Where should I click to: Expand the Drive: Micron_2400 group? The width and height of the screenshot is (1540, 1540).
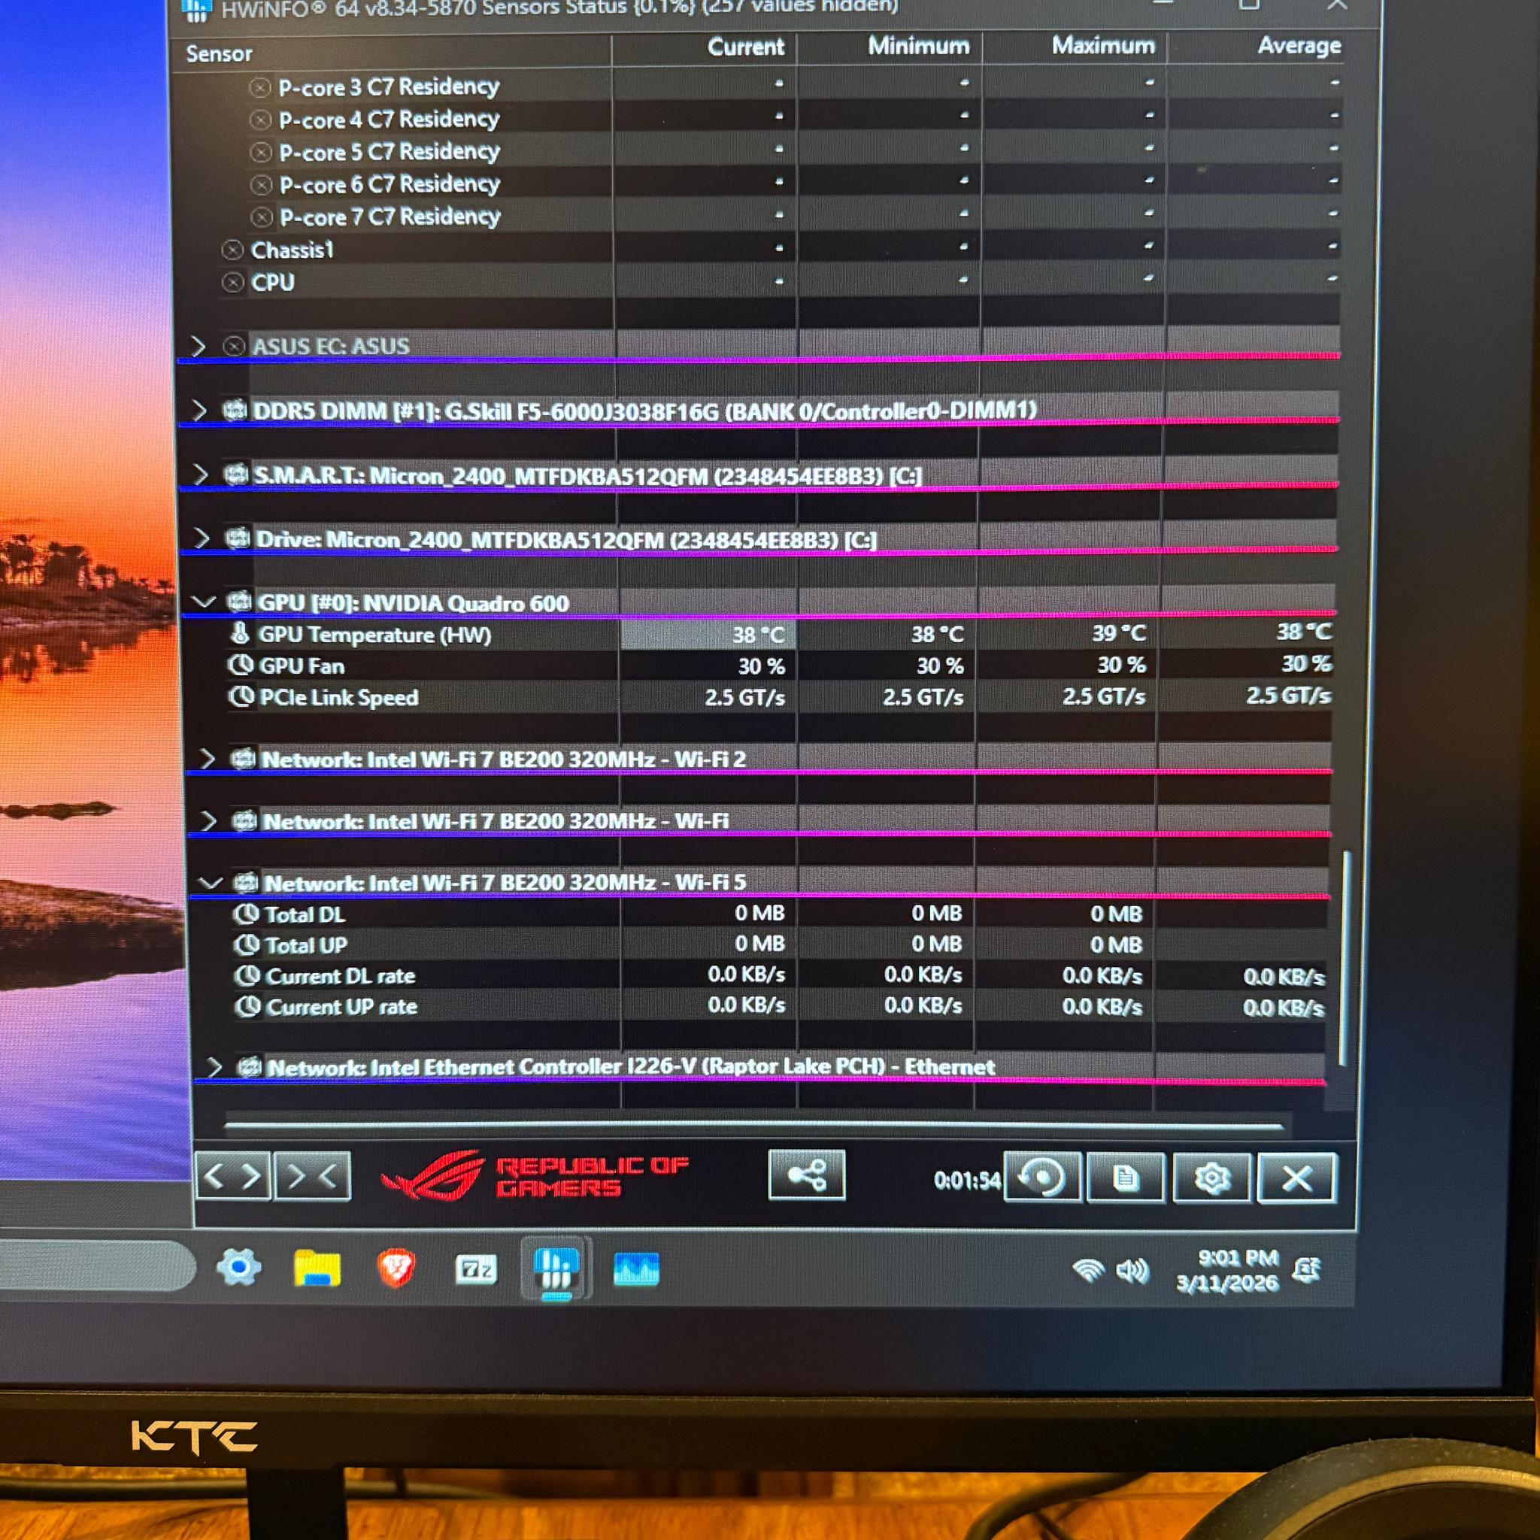[x=202, y=539]
